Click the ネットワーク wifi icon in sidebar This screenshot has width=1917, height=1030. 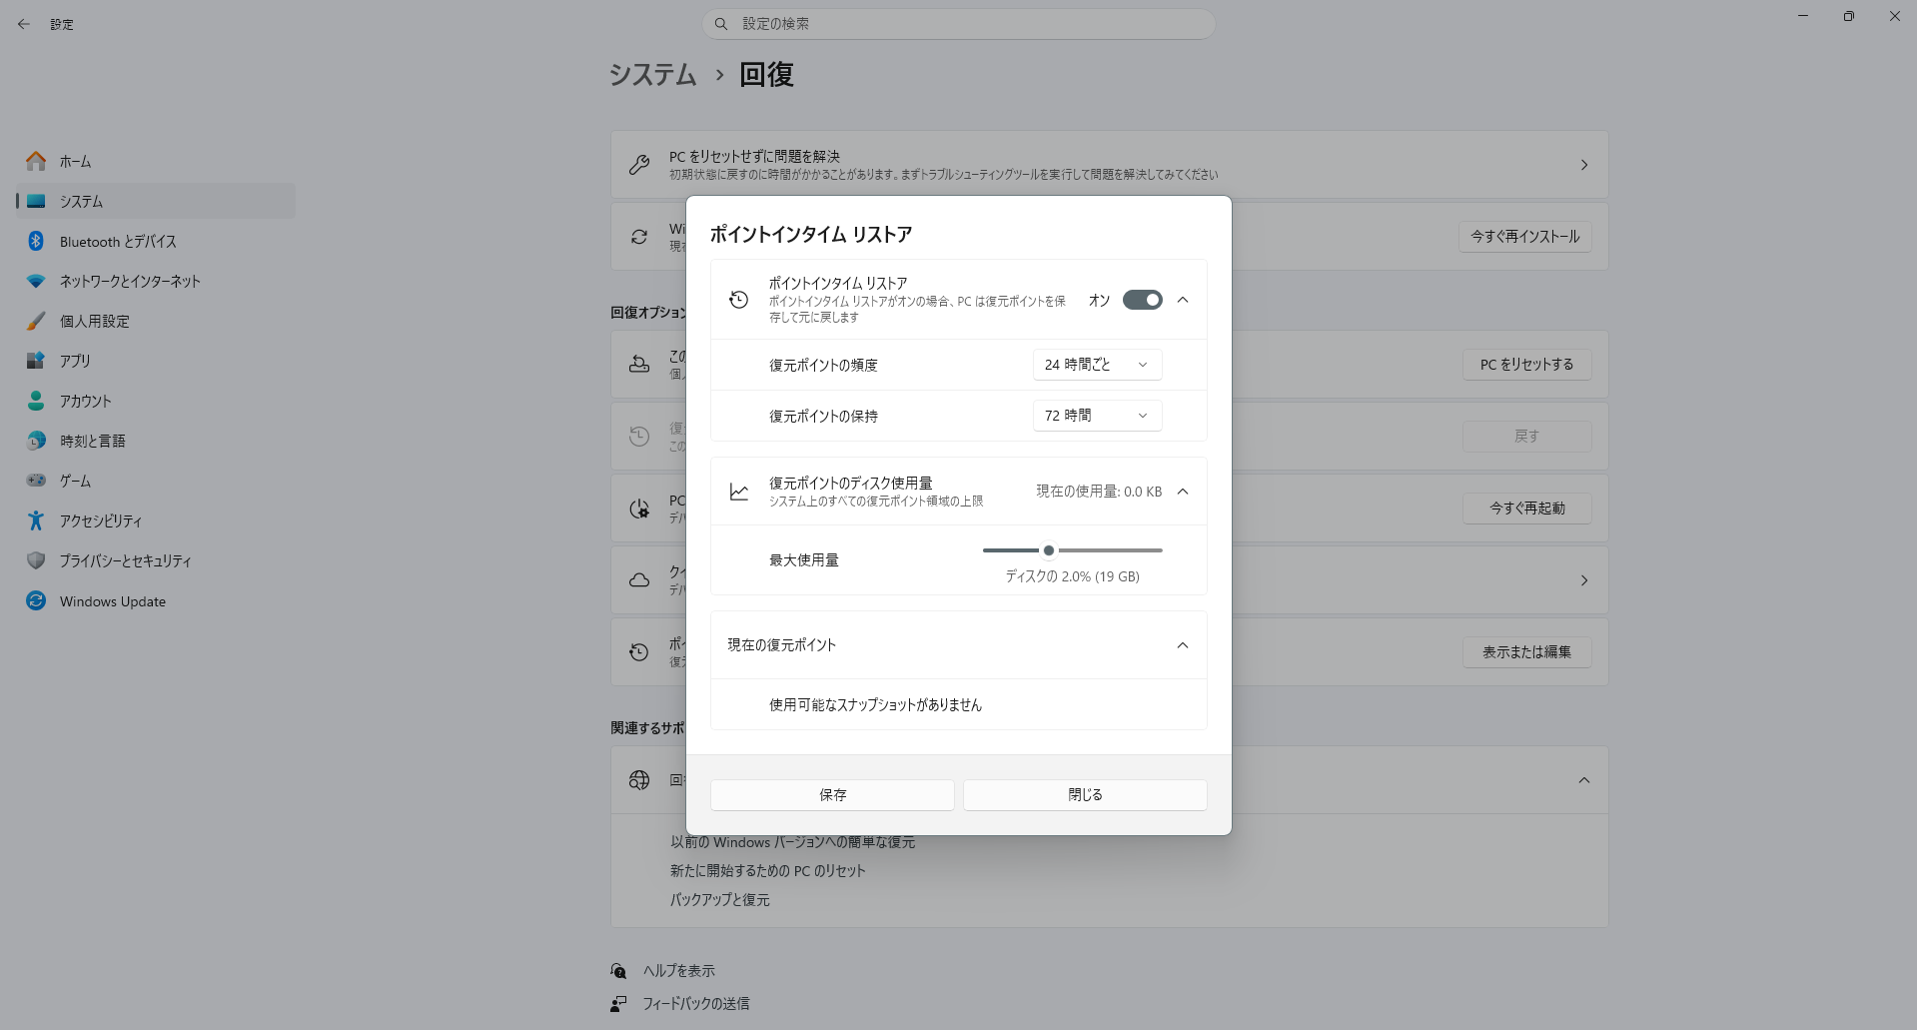(36, 281)
